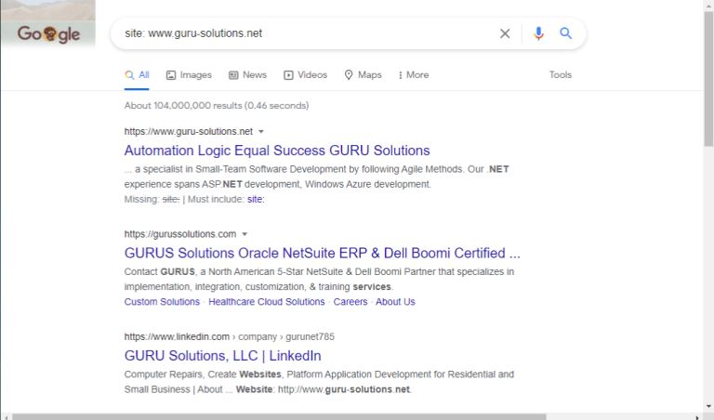Open the Videos results tab
This screenshot has height=420, width=714.
tap(305, 75)
